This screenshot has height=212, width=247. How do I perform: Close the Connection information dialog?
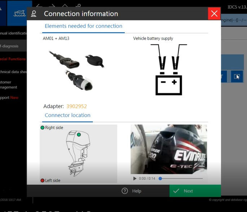click(x=214, y=14)
